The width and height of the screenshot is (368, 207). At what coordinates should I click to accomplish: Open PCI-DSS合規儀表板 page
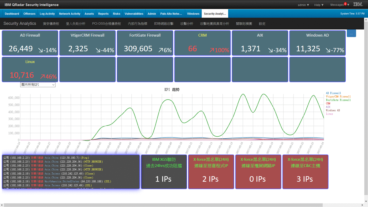(106, 24)
